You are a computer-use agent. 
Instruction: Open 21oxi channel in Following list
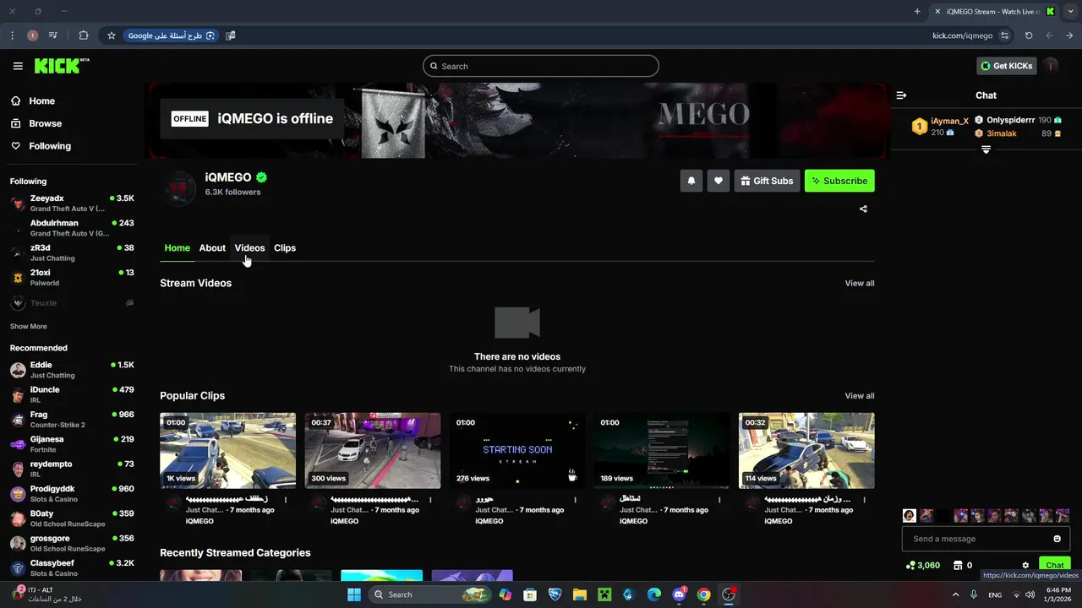tap(72, 278)
